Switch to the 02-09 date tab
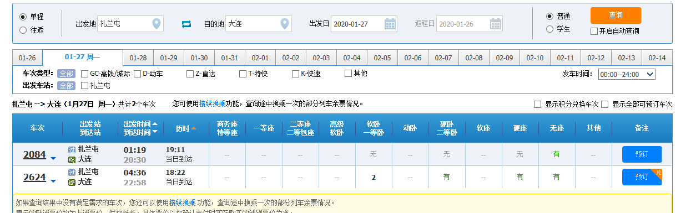The width and height of the screenshot is (696, 213). (x=505, y=58)
